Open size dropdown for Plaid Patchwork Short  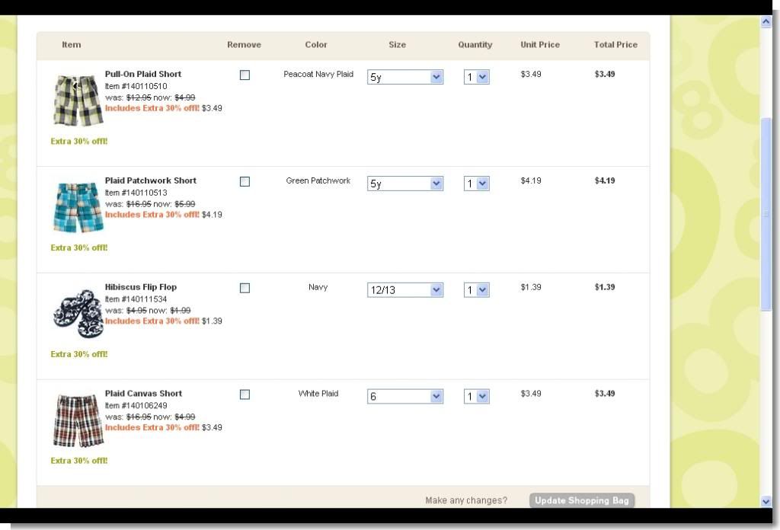point(405,184)
